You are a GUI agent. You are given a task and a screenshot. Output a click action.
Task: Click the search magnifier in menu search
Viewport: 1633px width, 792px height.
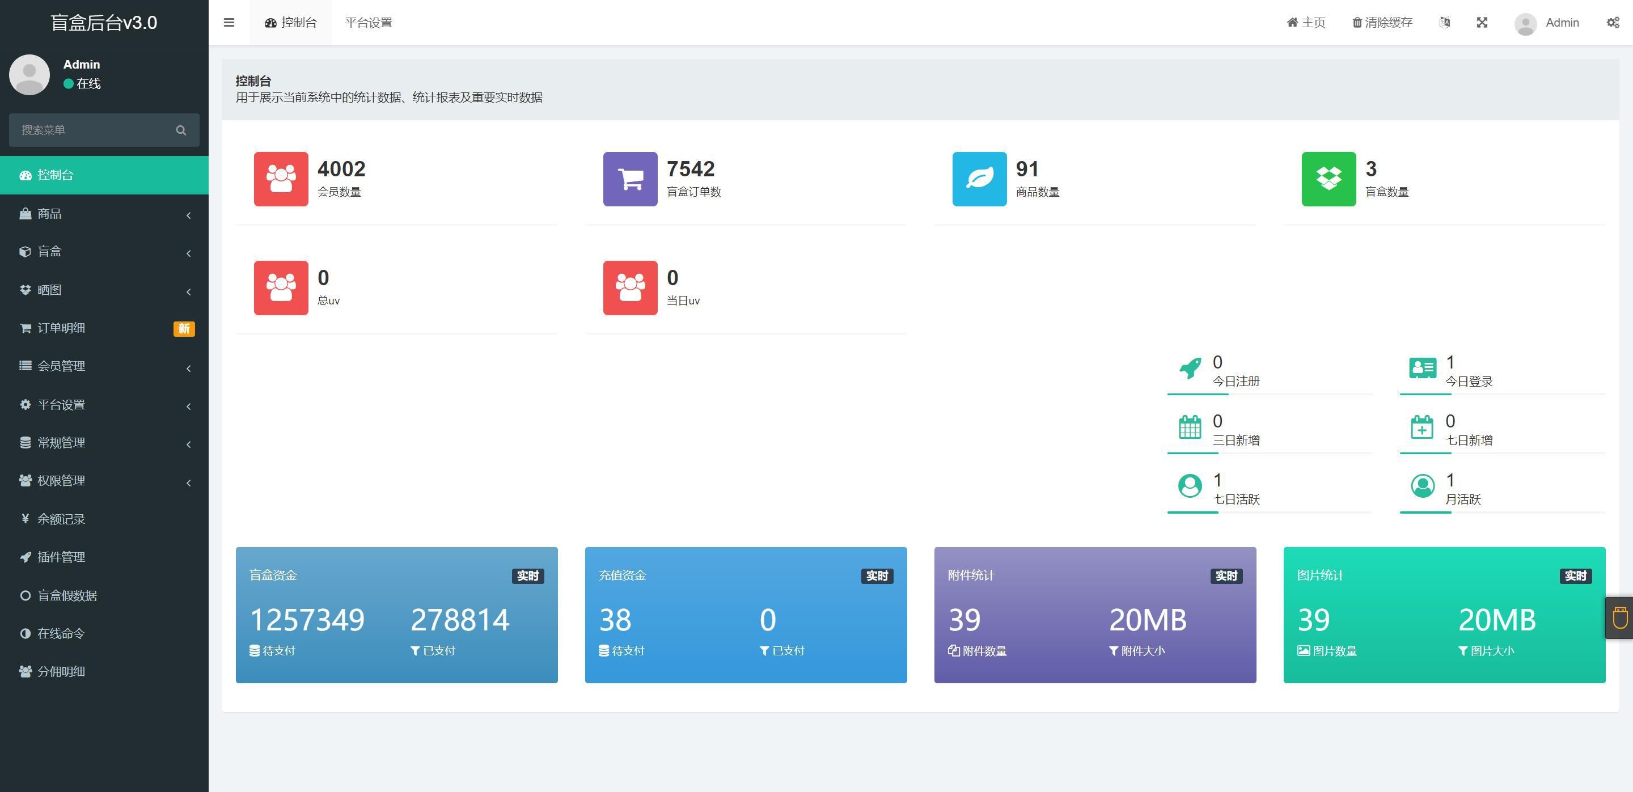point(181,130)
